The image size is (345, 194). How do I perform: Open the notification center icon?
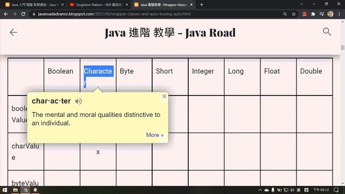[336, 190]
